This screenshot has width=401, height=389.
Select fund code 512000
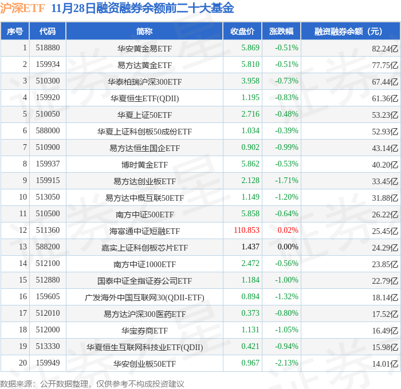pos(48,330)
